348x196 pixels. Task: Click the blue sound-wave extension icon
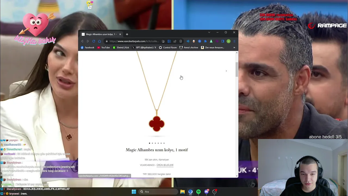[x=188, y=41]
